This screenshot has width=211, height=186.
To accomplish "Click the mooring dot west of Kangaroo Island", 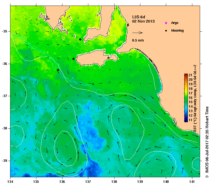I will (x=73, y=59).
